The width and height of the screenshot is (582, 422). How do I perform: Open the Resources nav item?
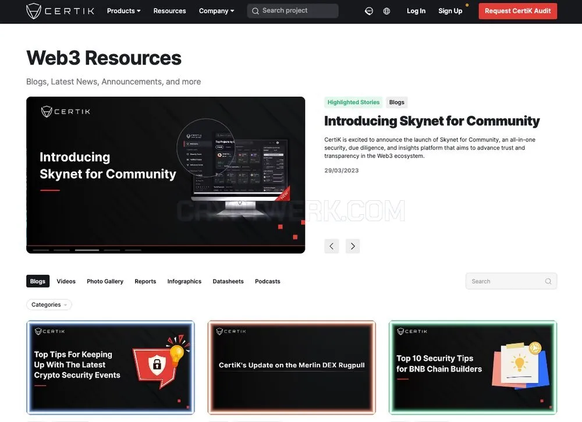tap(169, 10)
